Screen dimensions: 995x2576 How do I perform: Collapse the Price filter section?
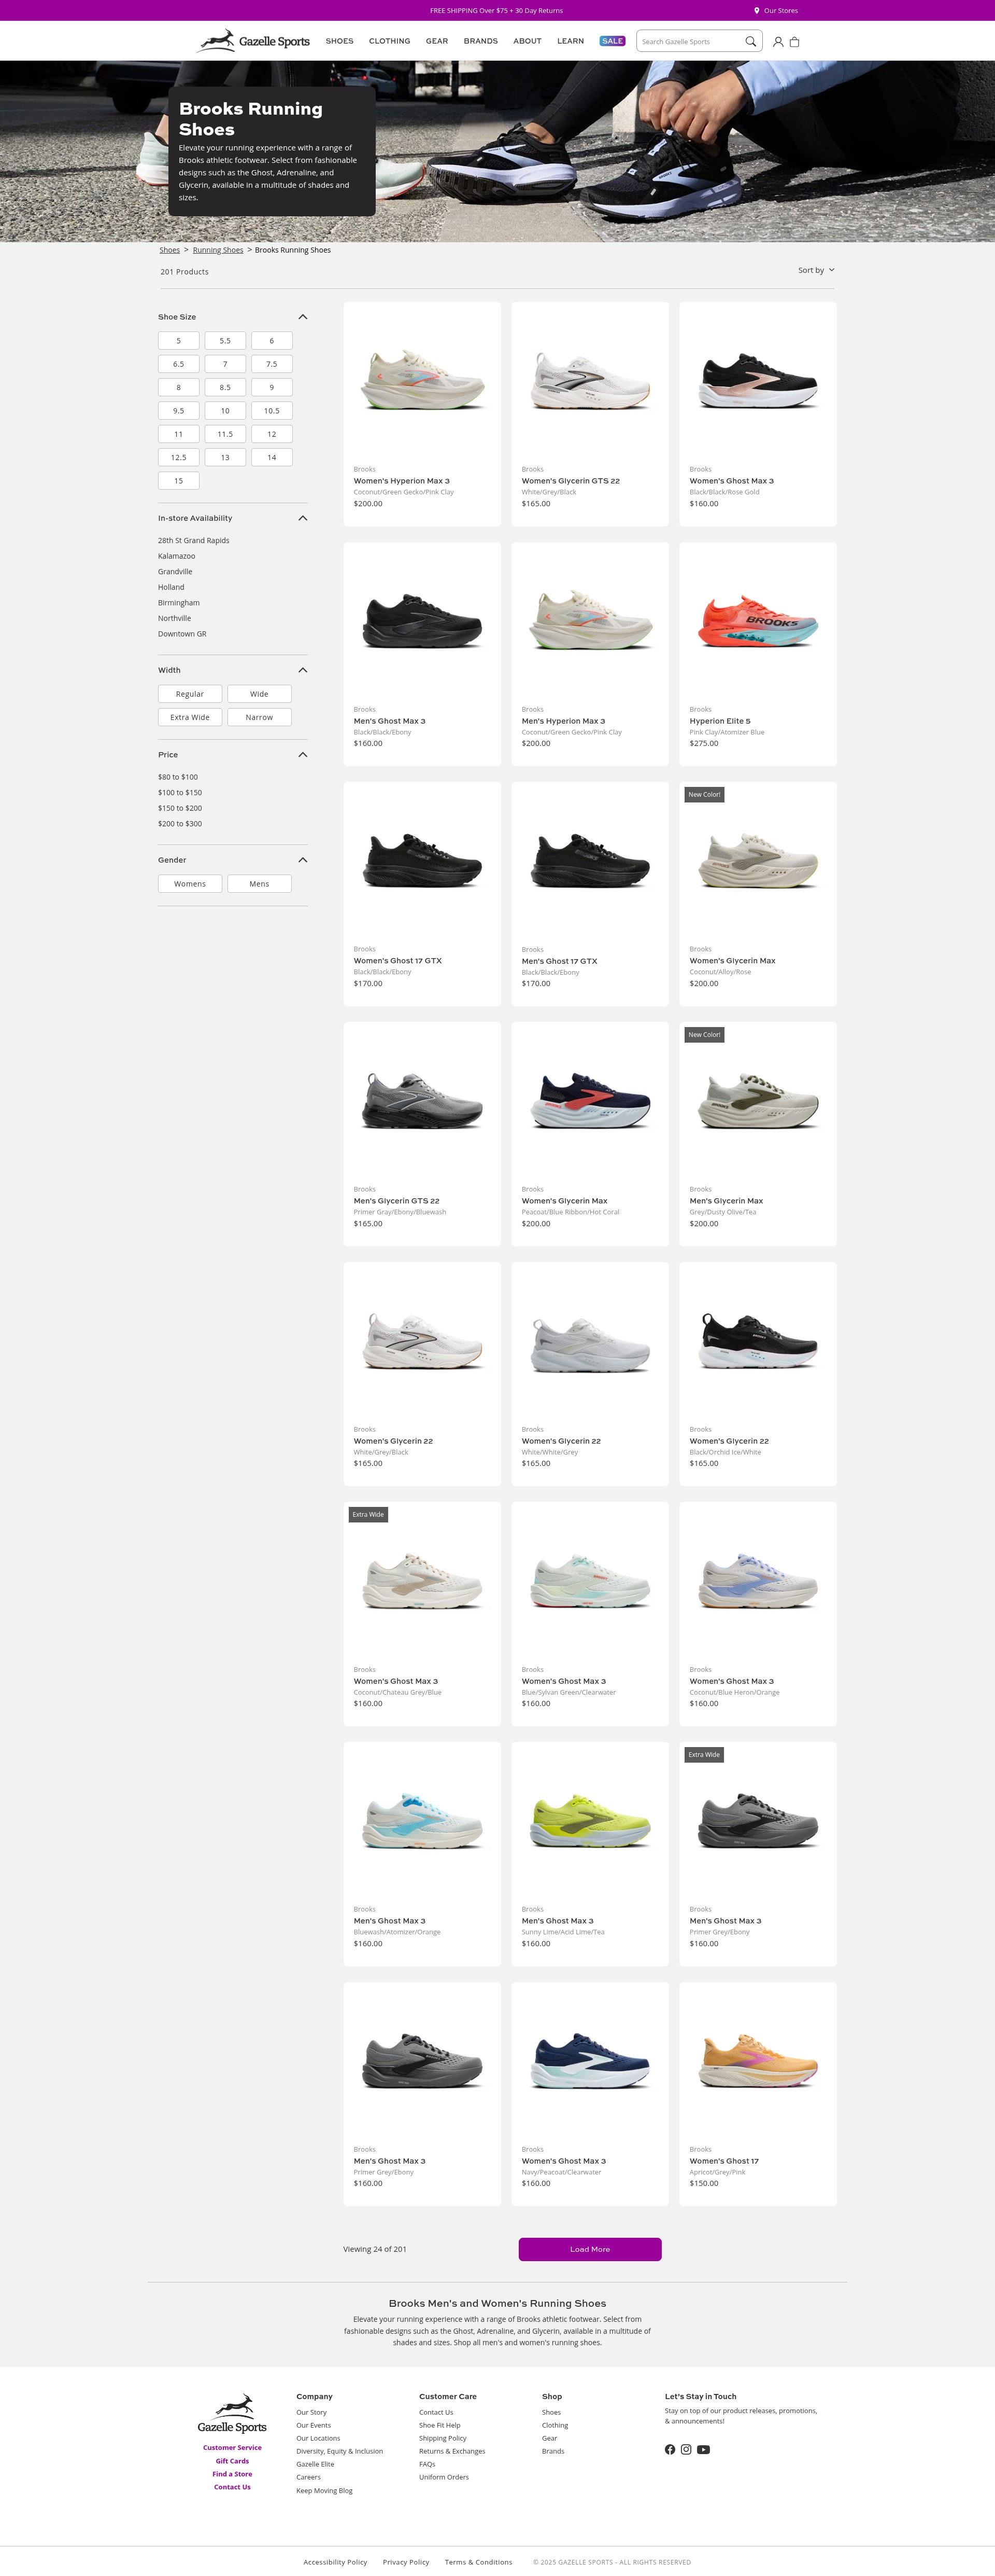click(303, 755)
